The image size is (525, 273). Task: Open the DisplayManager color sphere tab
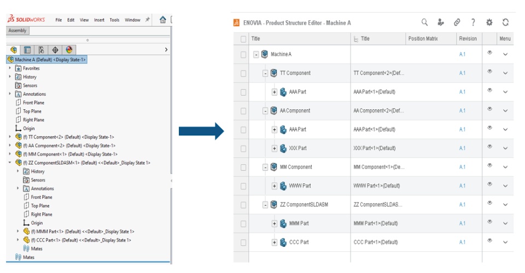69,50
